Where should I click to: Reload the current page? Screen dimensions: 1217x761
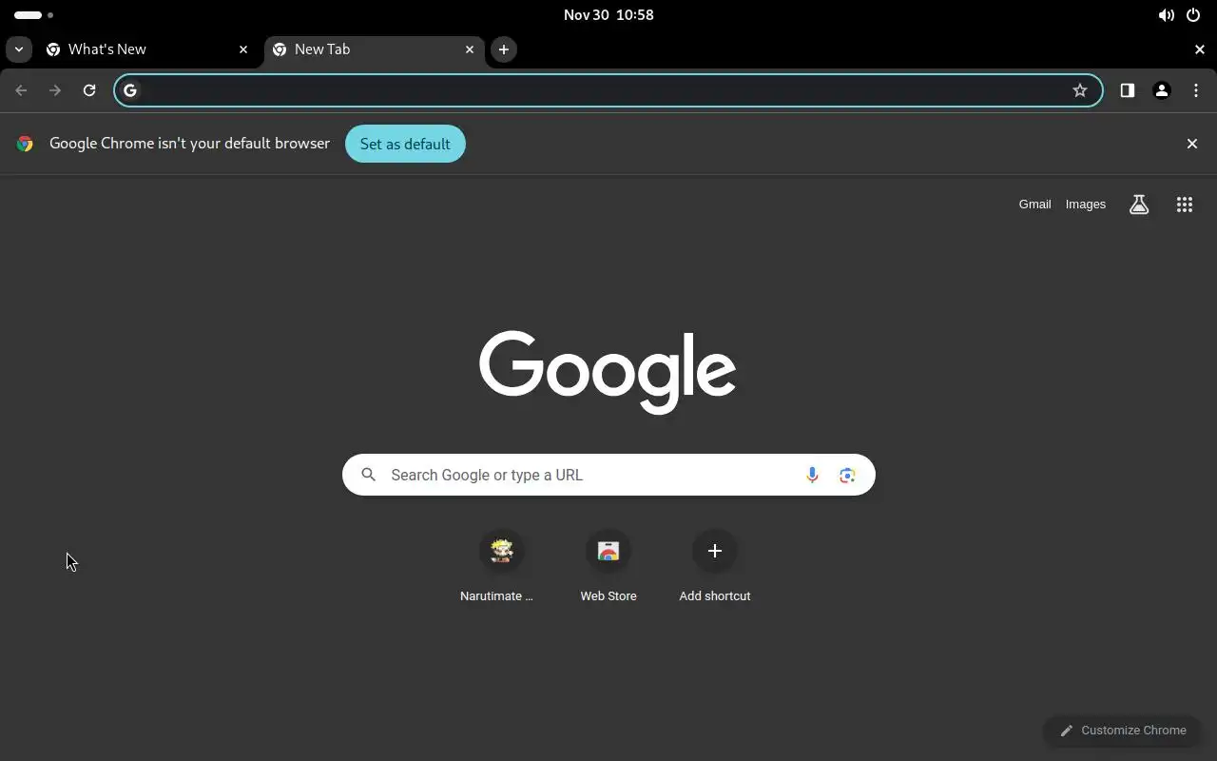point(89,90)
